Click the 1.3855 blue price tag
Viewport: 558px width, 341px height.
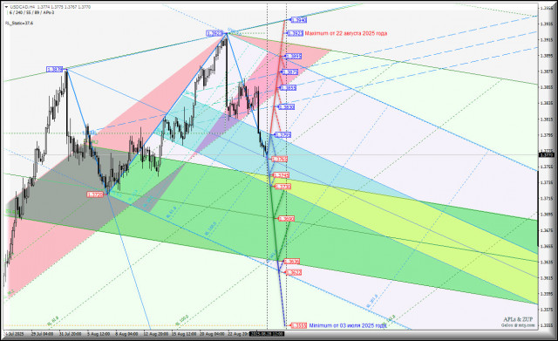click(x=289, y=87)
